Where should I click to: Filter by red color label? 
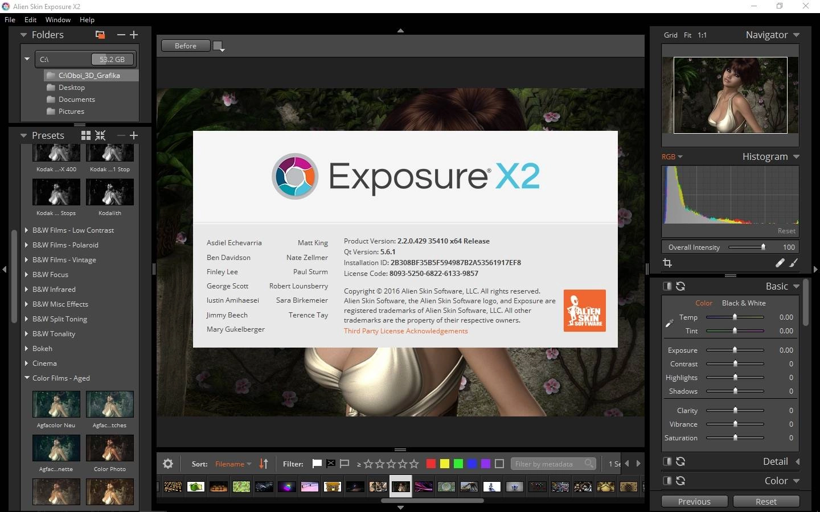tap(431, 464)
